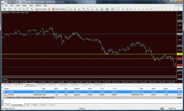Open the File menu
The height and width of the screenshot is (111, 184).
pos(6,5)
